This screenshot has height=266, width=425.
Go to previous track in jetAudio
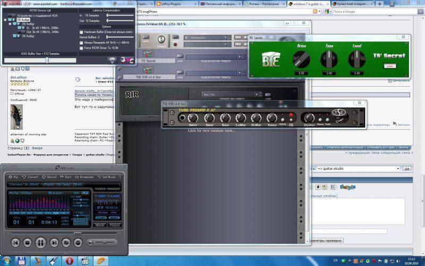click(15, 243)
